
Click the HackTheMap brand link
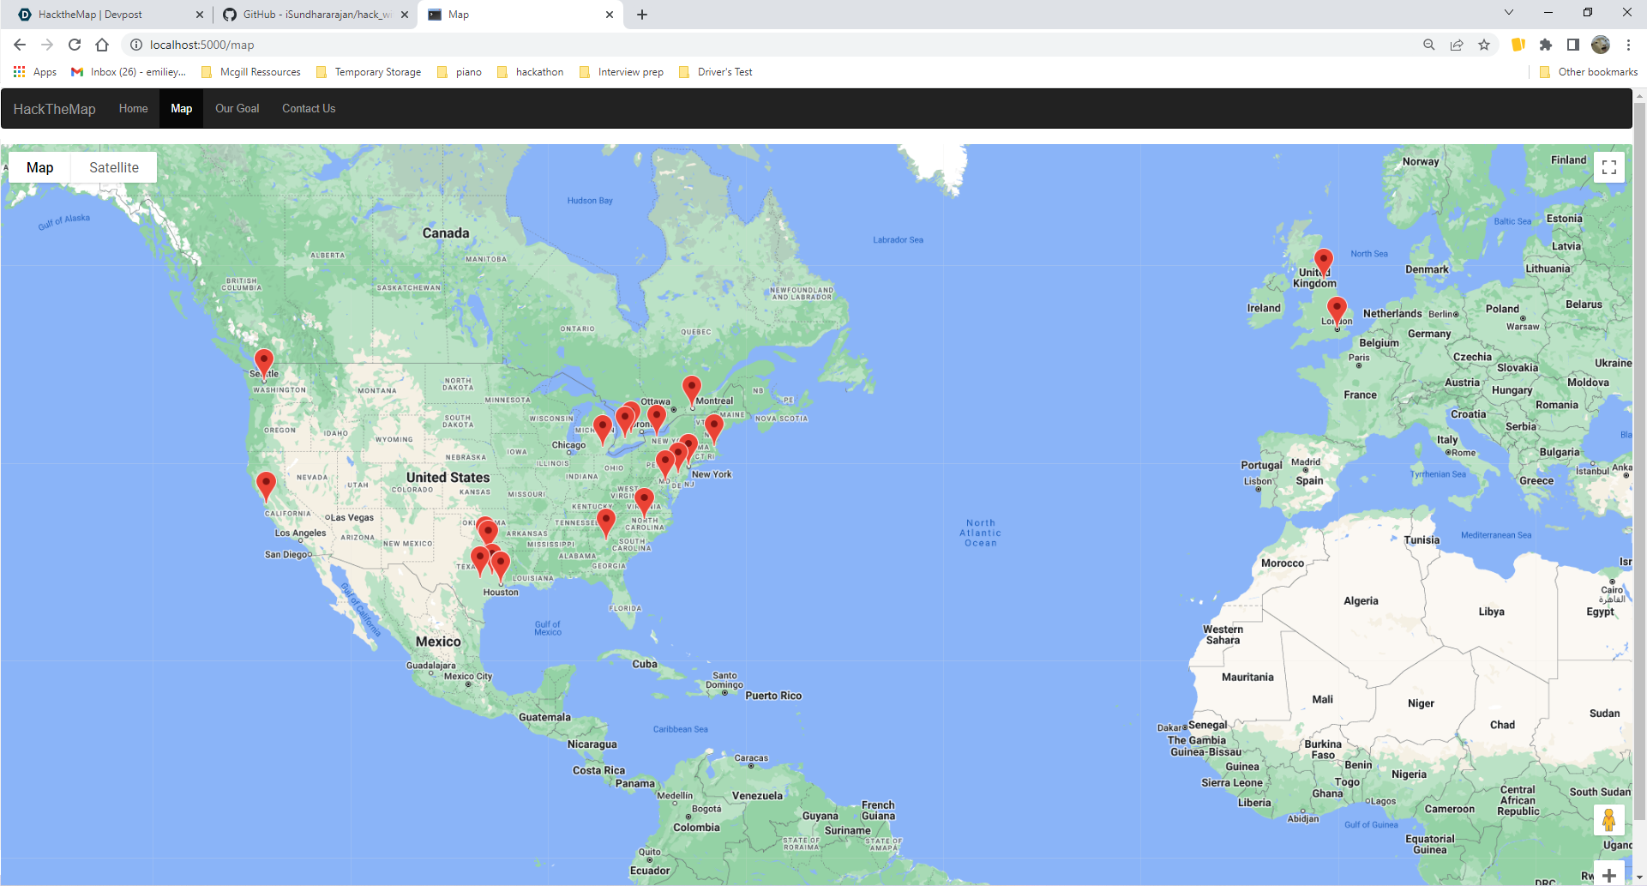click(x=54, y=109)
